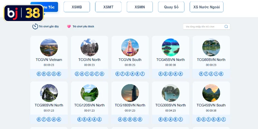Click the TCGVN Vietnam title

click(49, 60)
